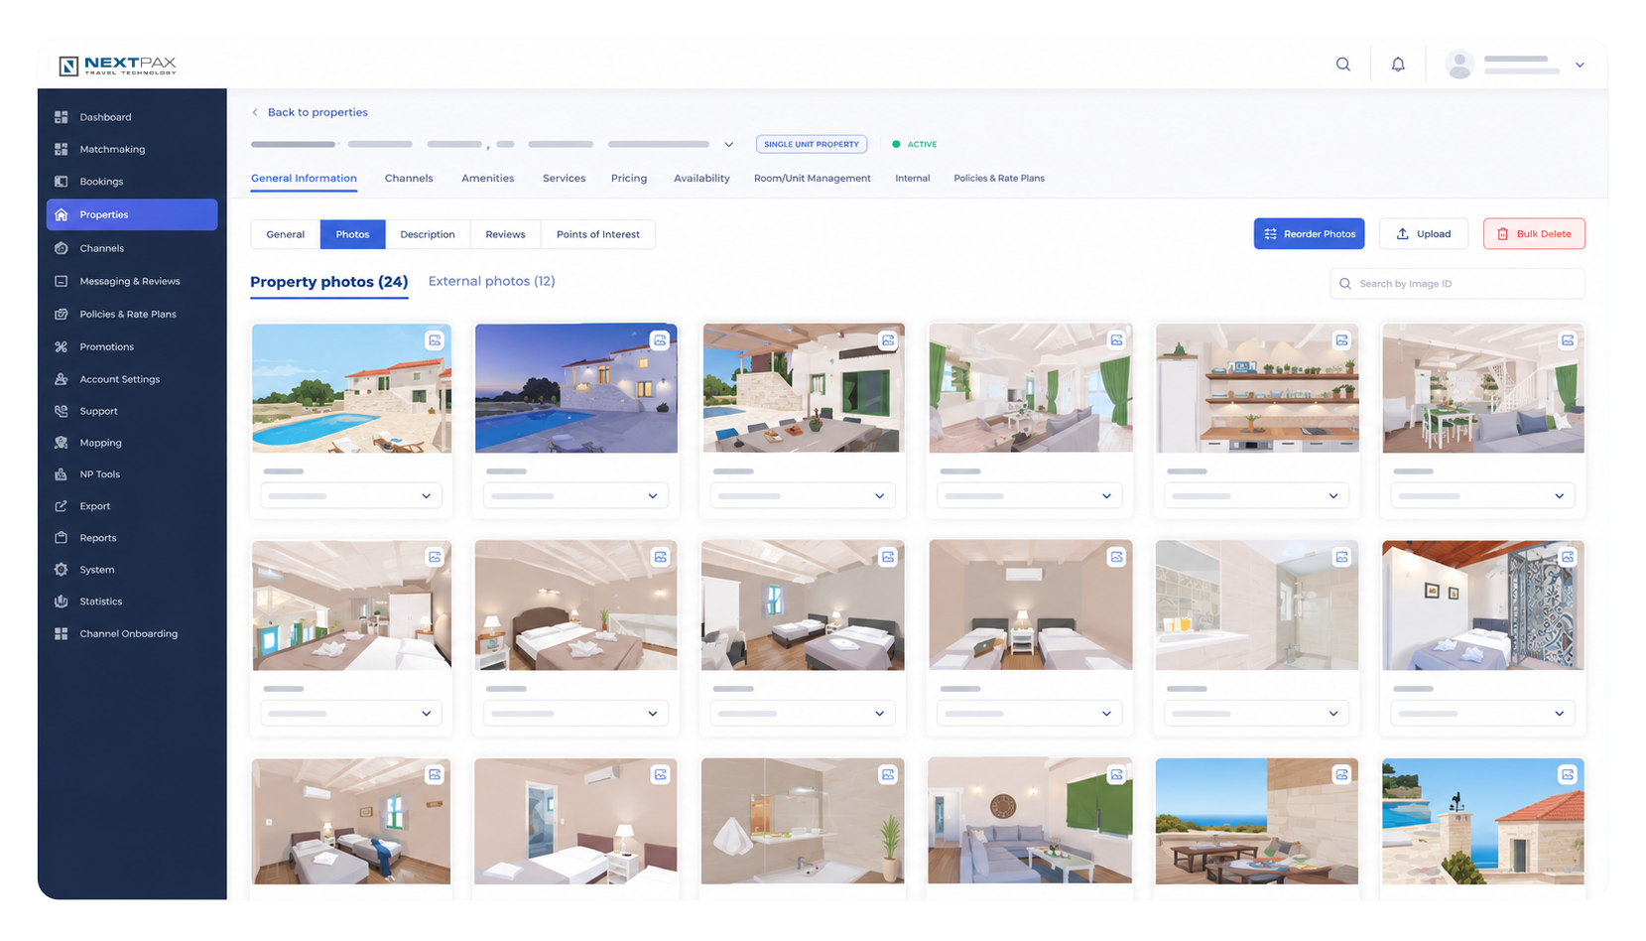The image size is (1646, 941).
Task: Show Property photos (24) list
Action: pyautogui.click(x=328, y=282)
